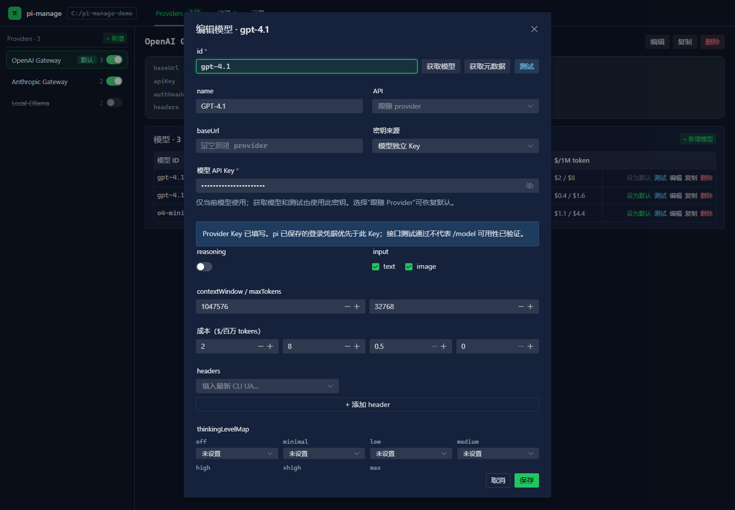Reveal the model API Key with eye icon

point(530,186)
